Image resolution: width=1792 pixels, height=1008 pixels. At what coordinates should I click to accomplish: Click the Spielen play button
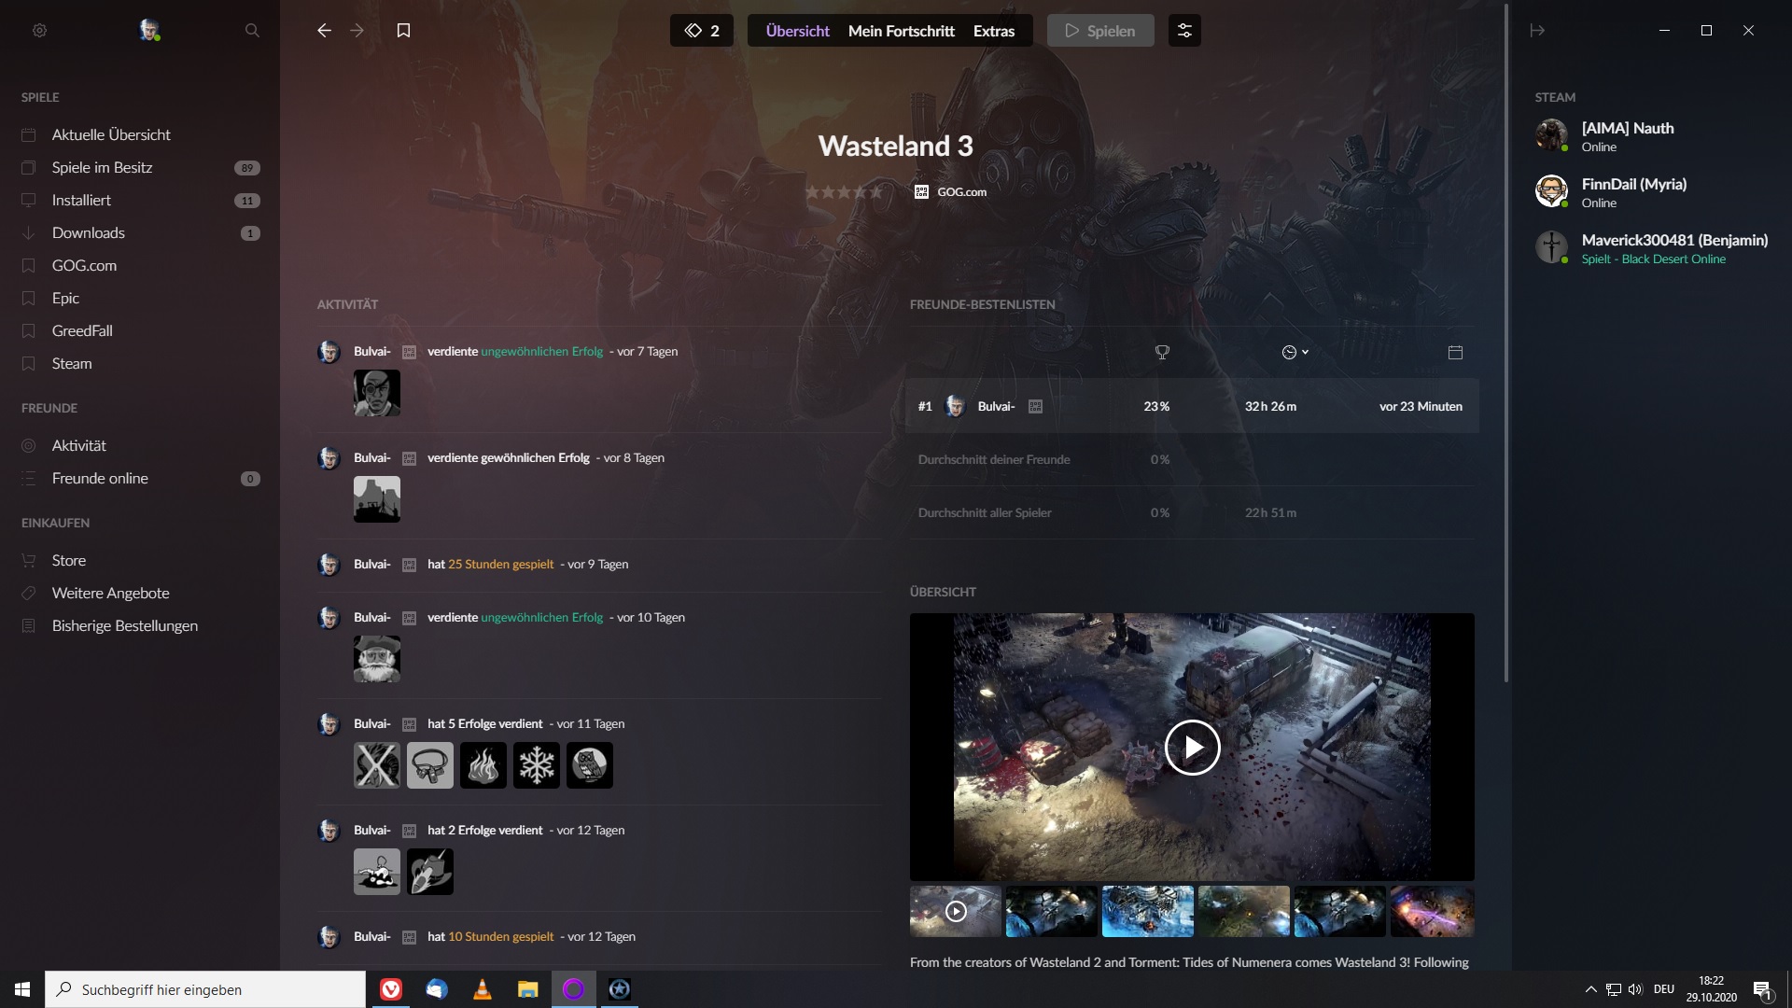pos(1100,31)
